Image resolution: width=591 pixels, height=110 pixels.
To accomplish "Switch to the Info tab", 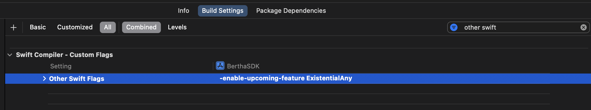I will 183,11.
